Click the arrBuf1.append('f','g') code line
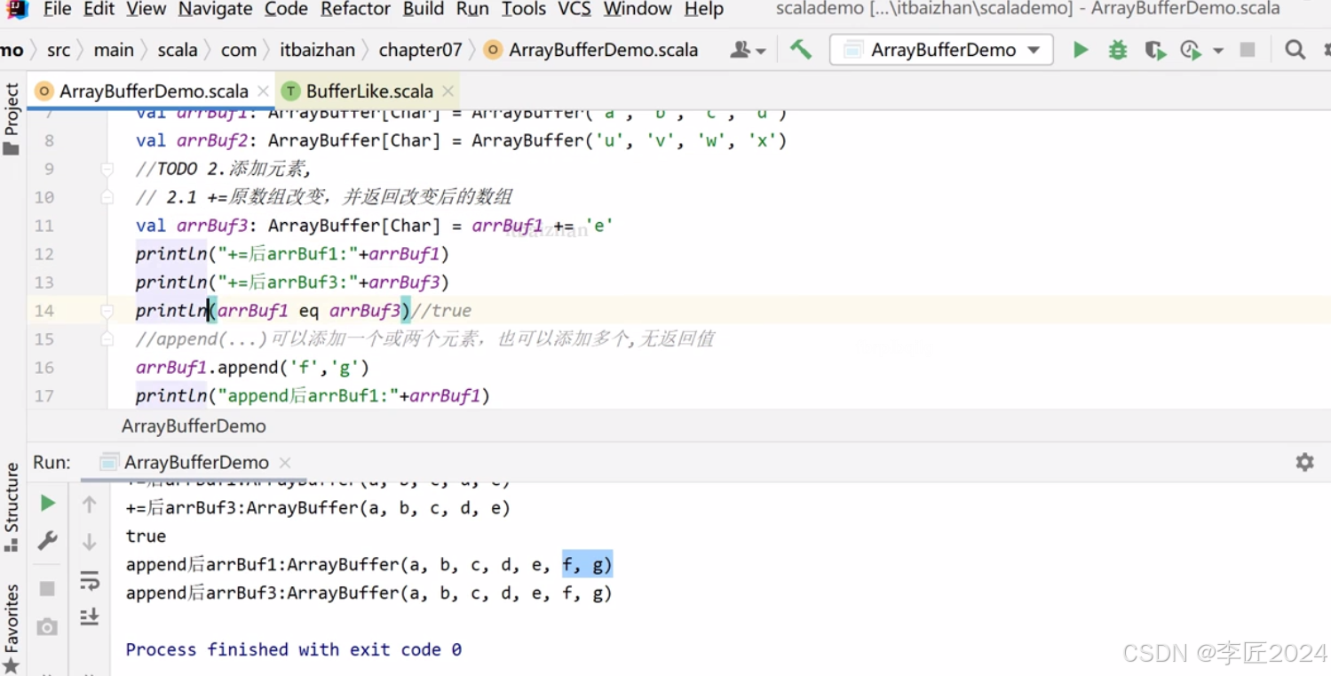This screenshot has width=1331, height=676. pyautogui.click(x=252, y=368)
